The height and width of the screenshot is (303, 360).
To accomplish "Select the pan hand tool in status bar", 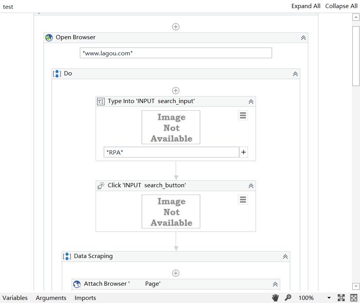I will click(x=275, y=298).
